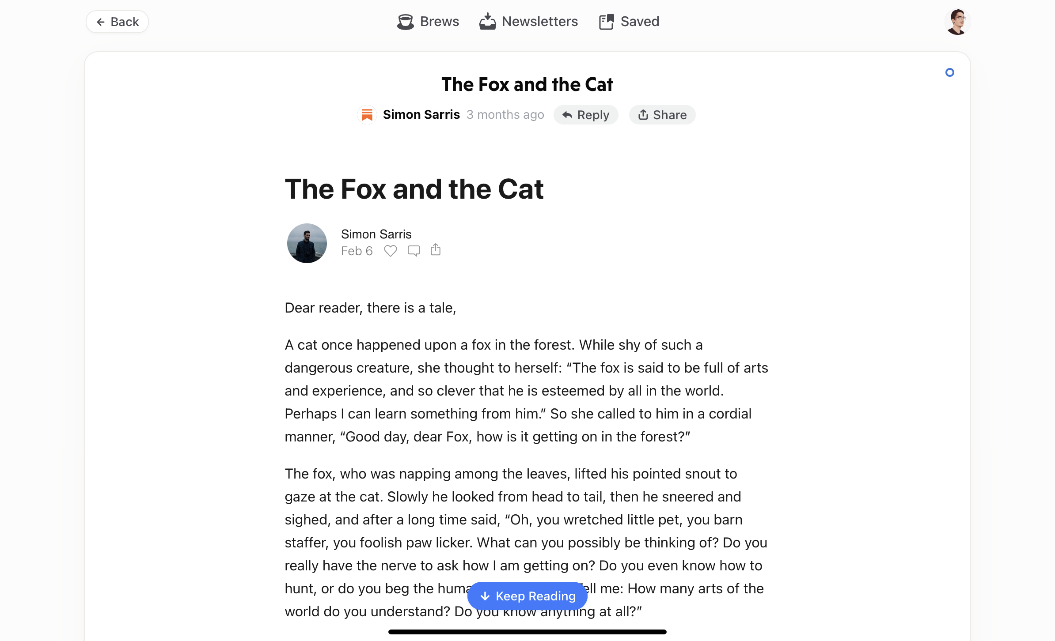
Task: Click the share icon next to Feb 6
Action: pos(436,249)
